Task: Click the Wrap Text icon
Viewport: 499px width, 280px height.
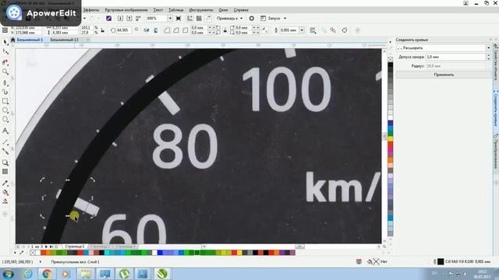Action: pyautogui.click(x=313, y=30)
